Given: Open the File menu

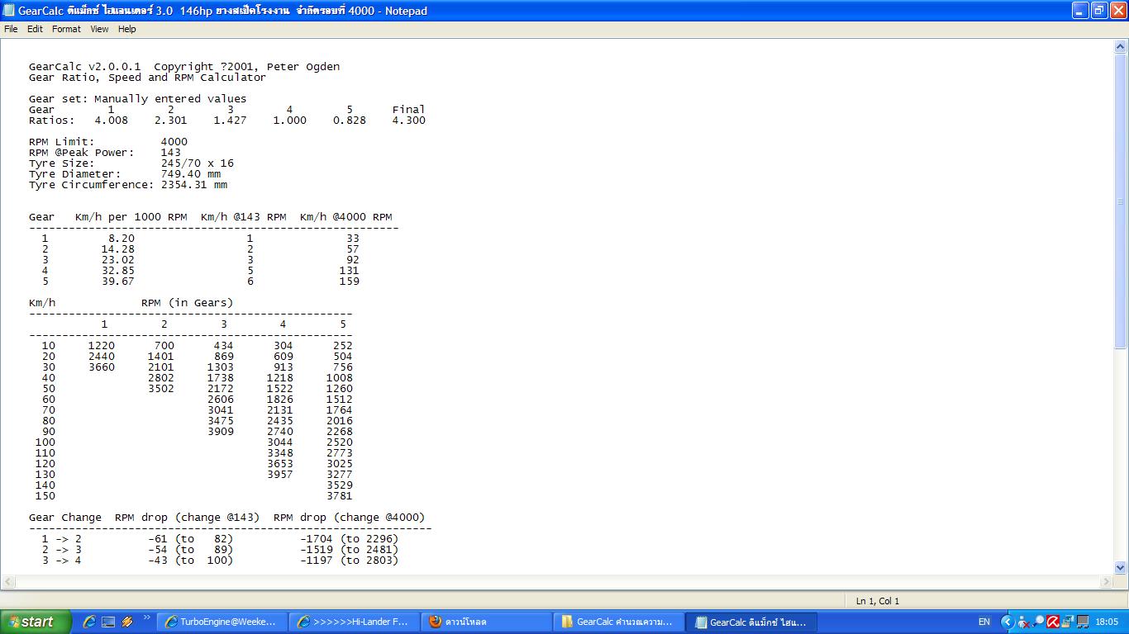Looking at the screenshot, I should 11,29.
